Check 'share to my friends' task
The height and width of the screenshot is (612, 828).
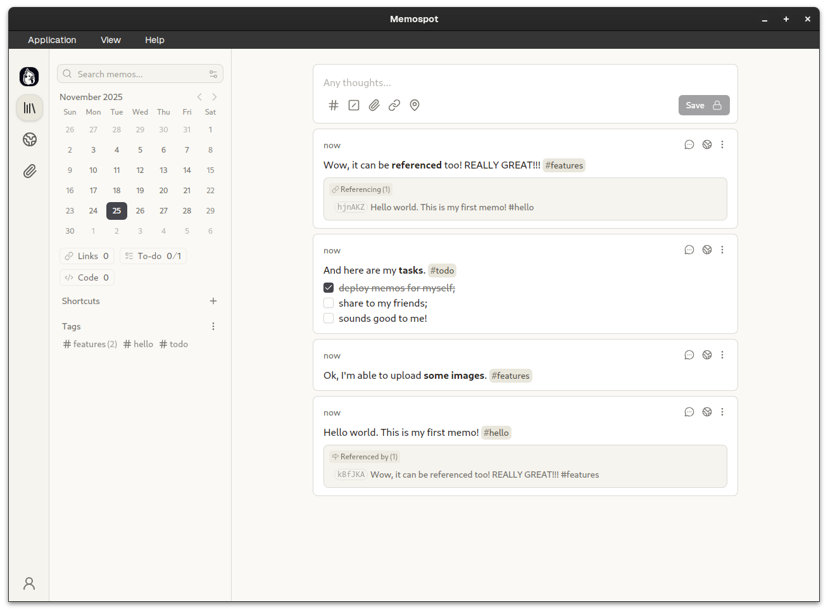pyautogui.click(x=329, y=303)
